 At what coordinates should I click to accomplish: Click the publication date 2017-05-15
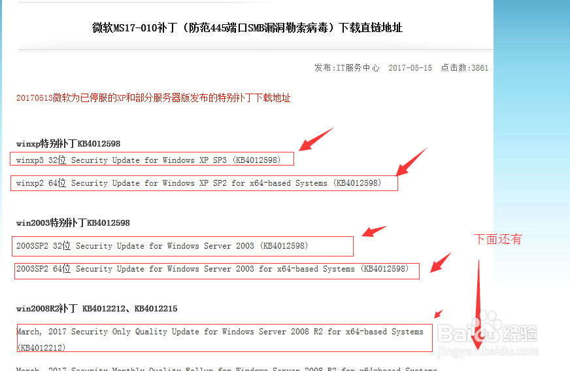tap(410, 67)
